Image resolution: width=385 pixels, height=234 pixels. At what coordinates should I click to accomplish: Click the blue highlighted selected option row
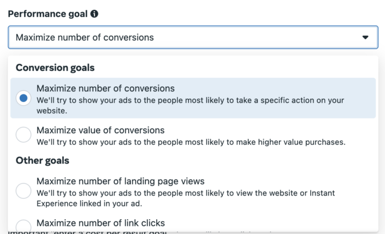pyautogui.click(x=193, y=98)
